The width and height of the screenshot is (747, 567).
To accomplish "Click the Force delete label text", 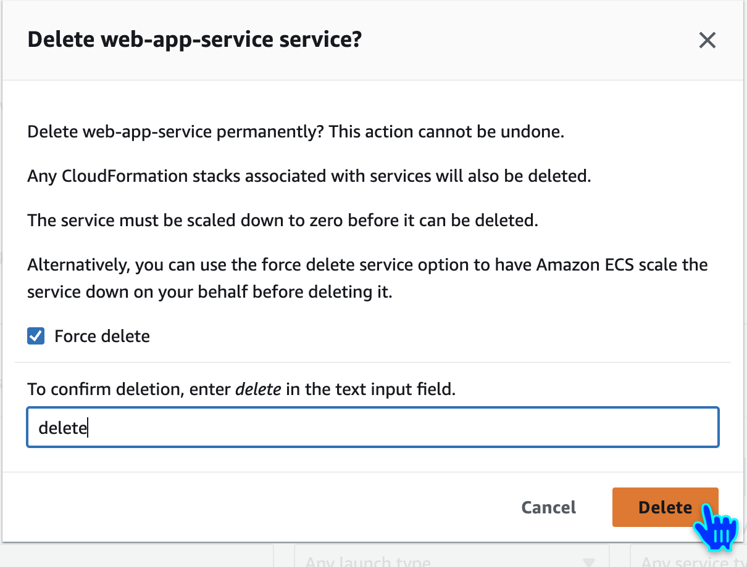I will 102,337.
